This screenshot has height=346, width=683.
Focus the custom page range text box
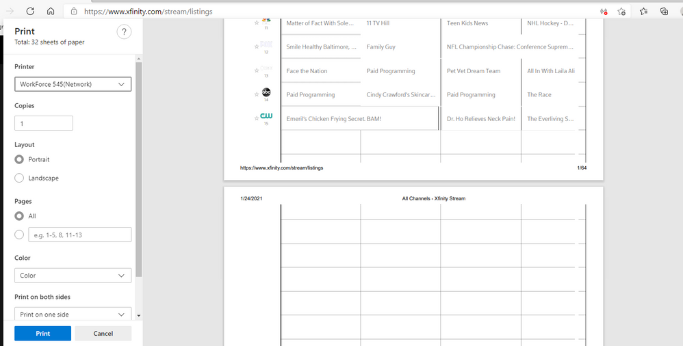(x=79, y=235)
